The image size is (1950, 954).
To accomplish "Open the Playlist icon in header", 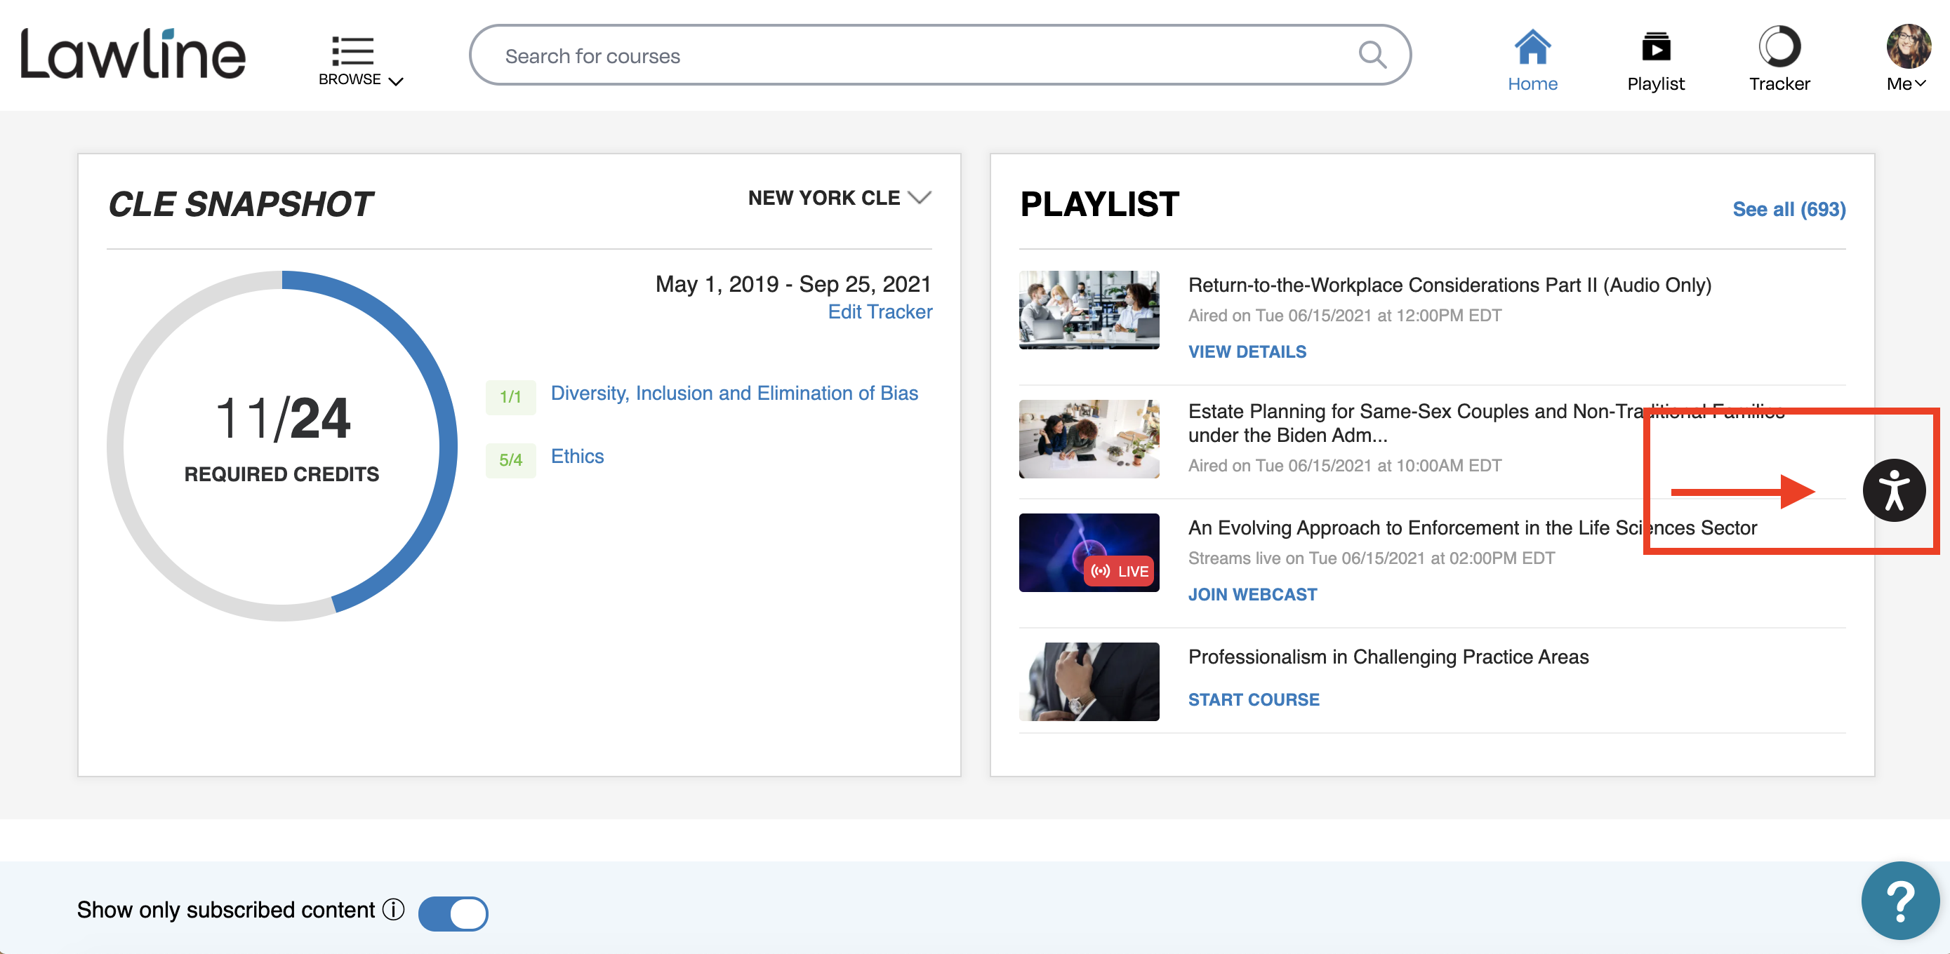I will [1655, 47].
